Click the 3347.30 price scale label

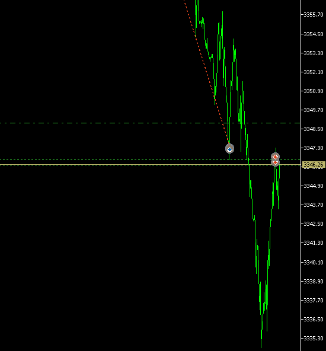[313, 148]
